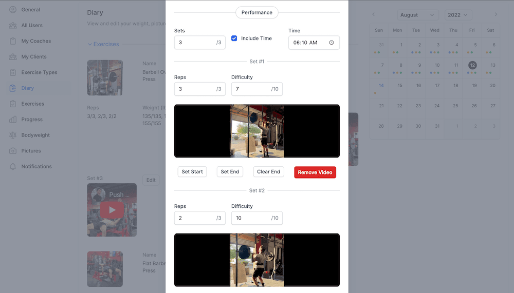Click the All Users group icon

click(x=13, y=25)
